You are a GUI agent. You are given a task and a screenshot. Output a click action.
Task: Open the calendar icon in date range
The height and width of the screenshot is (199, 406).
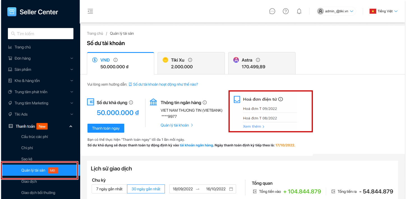pos(231,189)
